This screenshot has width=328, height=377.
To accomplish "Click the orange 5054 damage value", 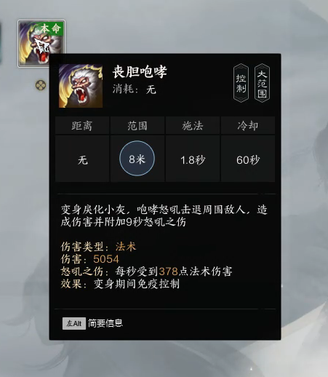I will click(x=106, y=259).
